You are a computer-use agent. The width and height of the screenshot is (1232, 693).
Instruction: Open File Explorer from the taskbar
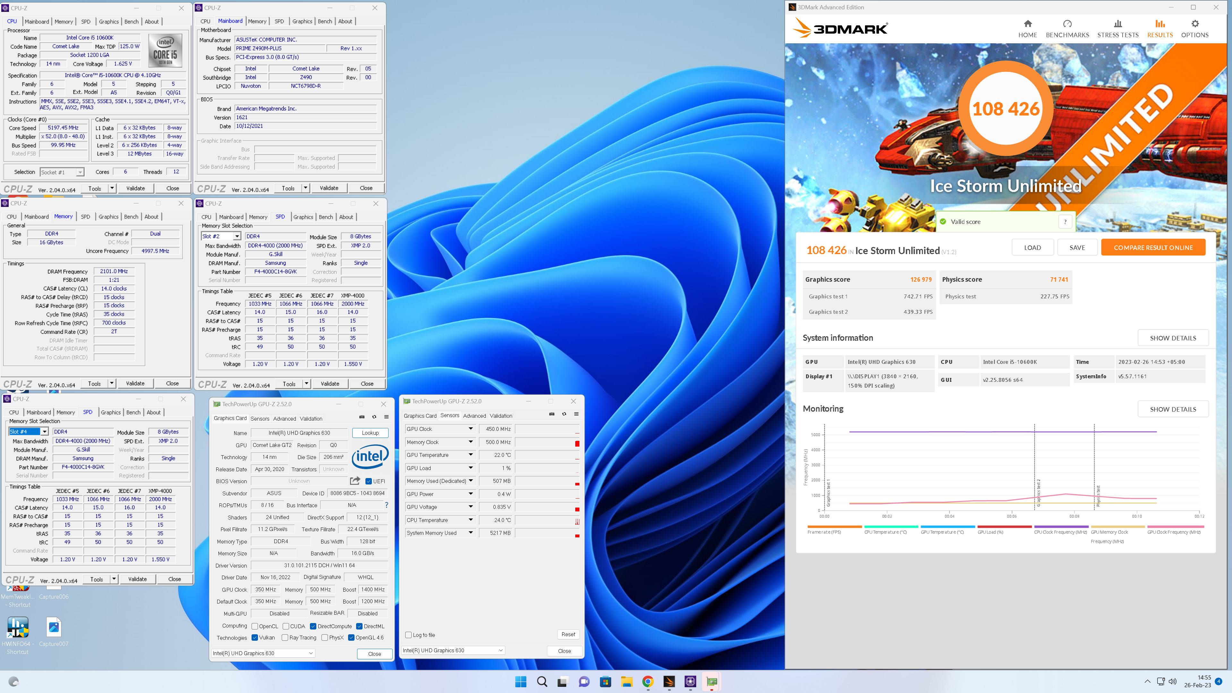pyautogui.click(x=627, y=681)
